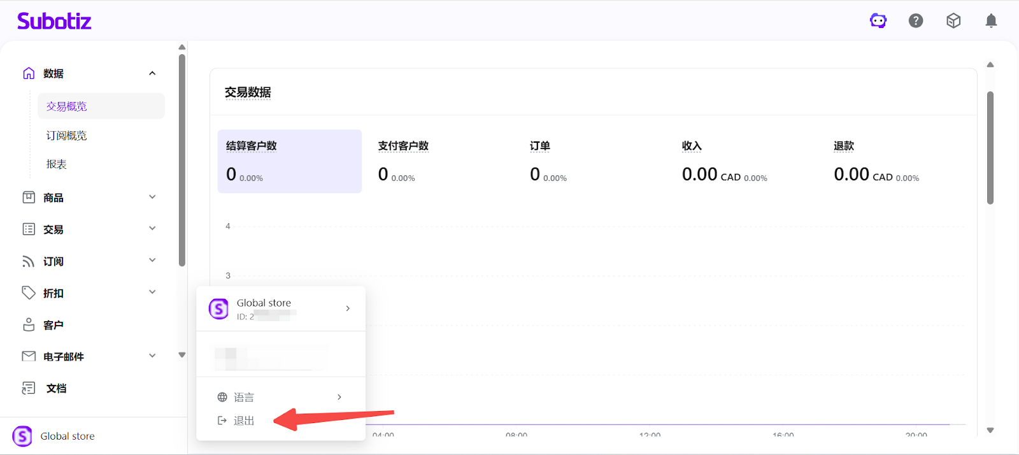Click 退出 to log out
Viewport: 1019px width, 455px height.
[x=243, y=421]
